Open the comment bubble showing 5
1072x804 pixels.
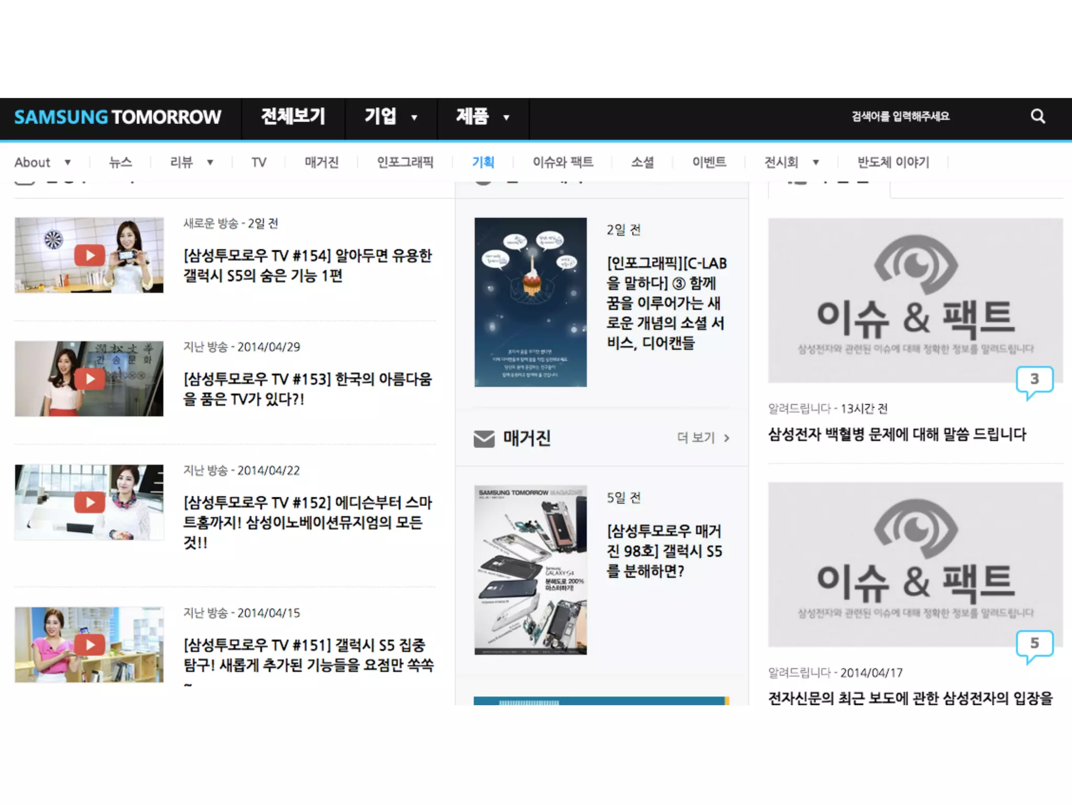pyautogui.click(x=1034, y=644)
